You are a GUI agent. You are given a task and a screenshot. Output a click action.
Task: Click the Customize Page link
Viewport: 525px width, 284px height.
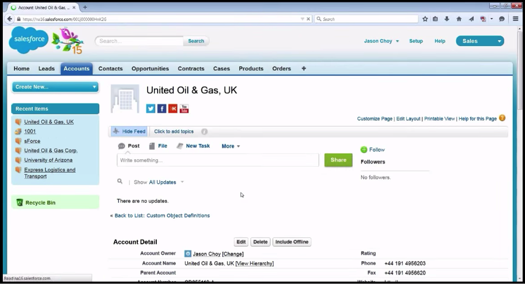coord(374,118)
